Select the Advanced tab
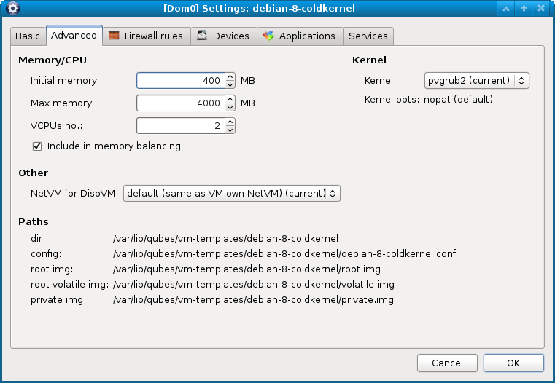 click(74, 36)
